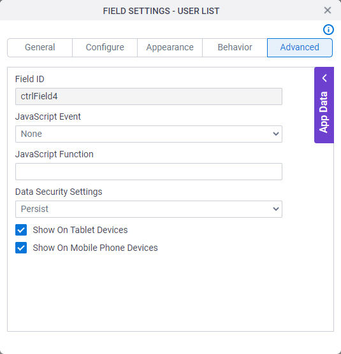
Task: Select the Advanced tab
Action: pyautogui.click(x=300, y=47)
